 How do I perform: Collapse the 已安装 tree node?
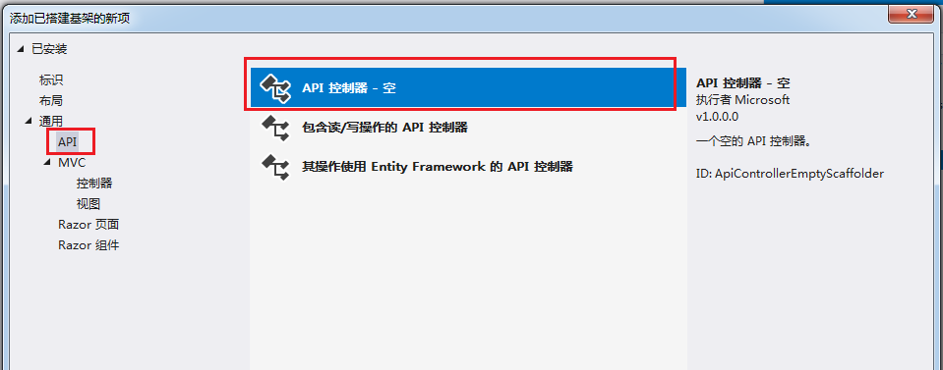coord(22,49)
